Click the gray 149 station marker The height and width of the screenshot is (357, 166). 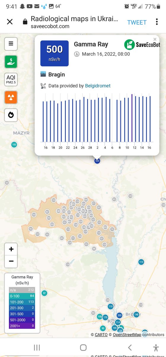[130, 196]
